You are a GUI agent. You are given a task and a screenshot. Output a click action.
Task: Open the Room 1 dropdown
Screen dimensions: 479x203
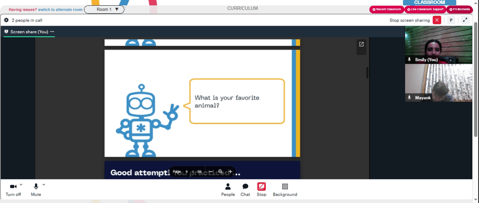[104, 10]
